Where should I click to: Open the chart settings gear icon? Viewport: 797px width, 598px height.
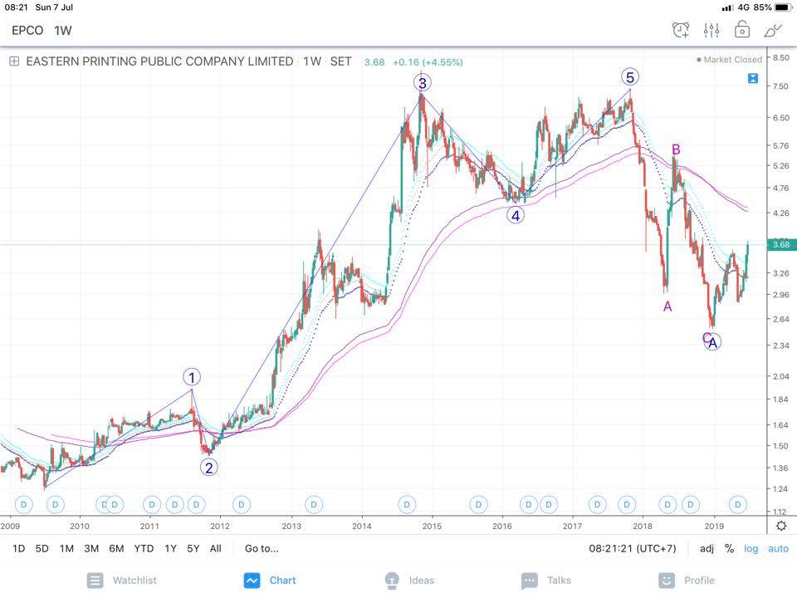(x=781, y=525)
